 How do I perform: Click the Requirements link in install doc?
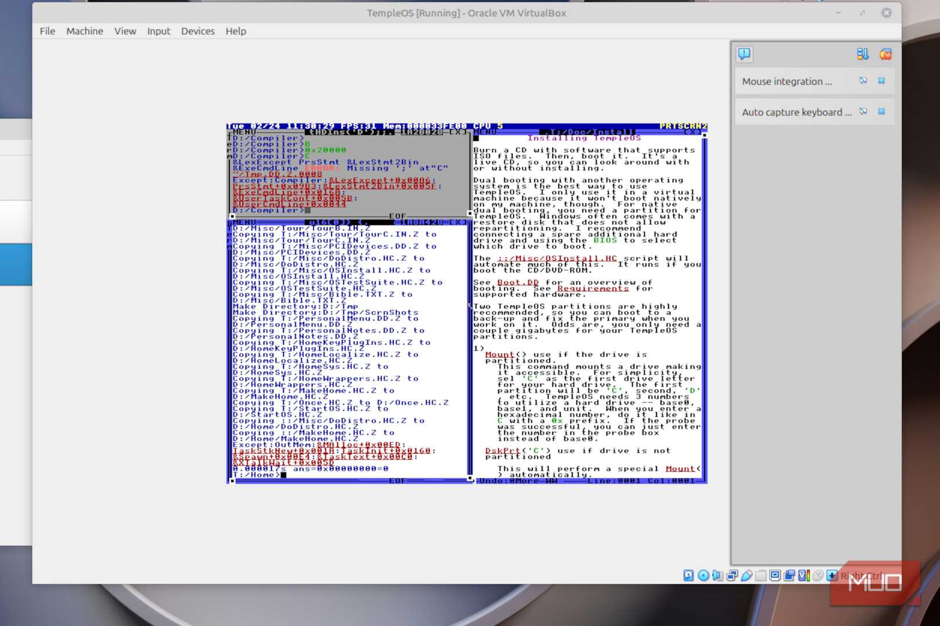coord(593,288)
